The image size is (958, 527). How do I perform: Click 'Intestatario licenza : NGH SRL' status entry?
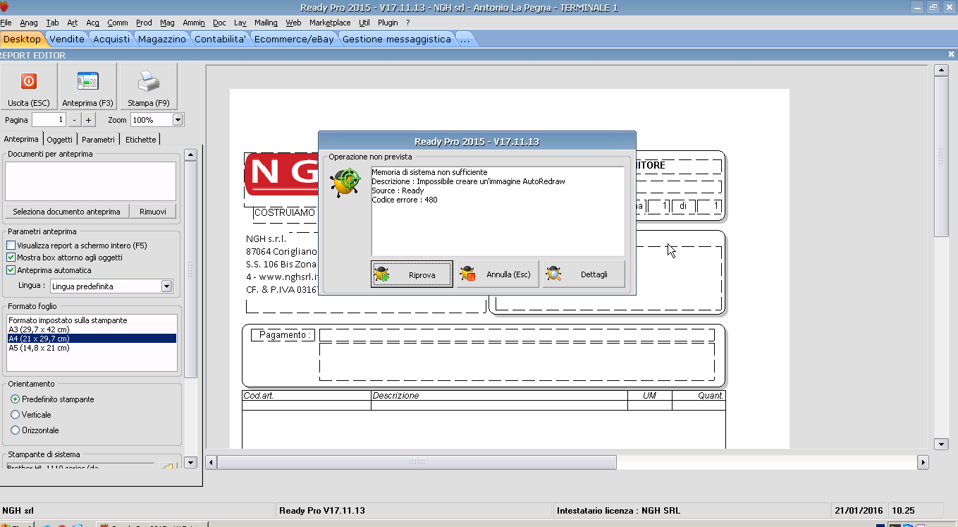(618, 511)
